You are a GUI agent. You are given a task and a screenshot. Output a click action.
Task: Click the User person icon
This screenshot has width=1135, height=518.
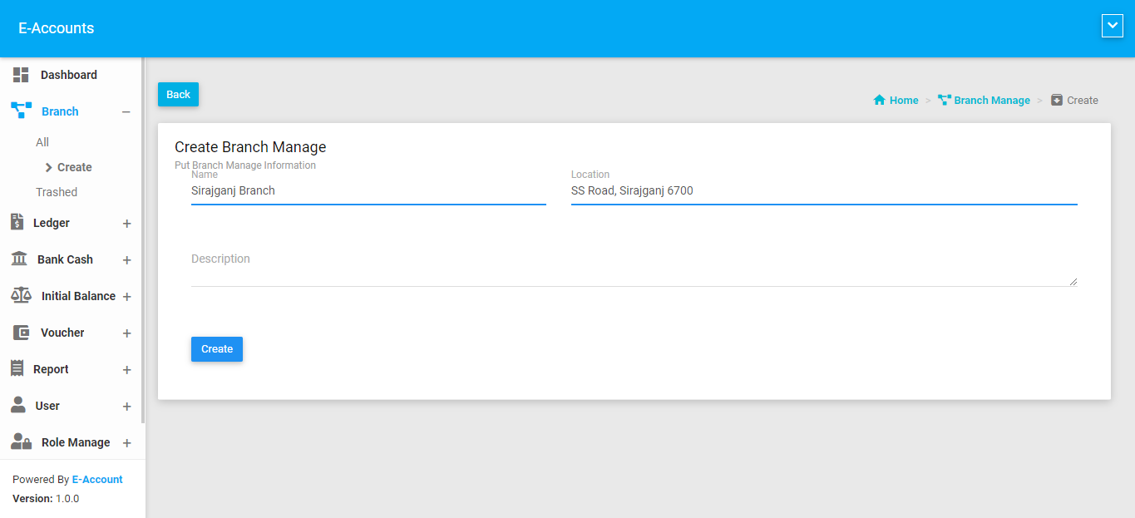pyautogui.click(x=18, y=406)
